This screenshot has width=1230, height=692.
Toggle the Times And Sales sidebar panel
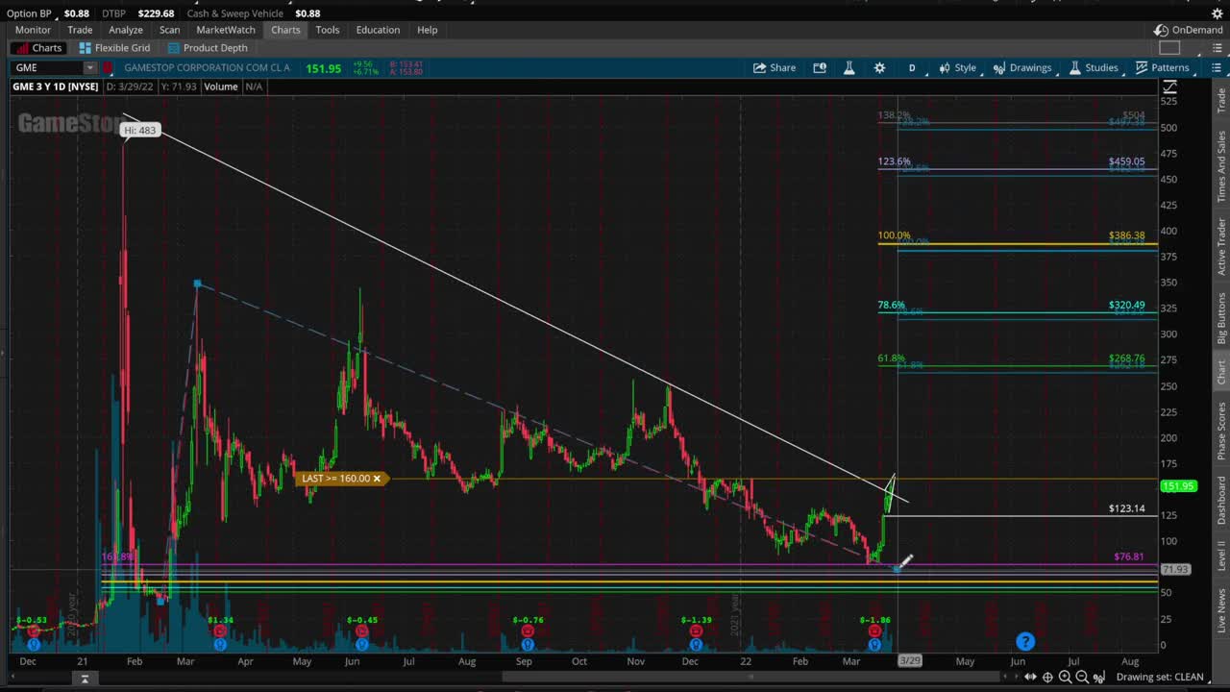(1221, 165)
